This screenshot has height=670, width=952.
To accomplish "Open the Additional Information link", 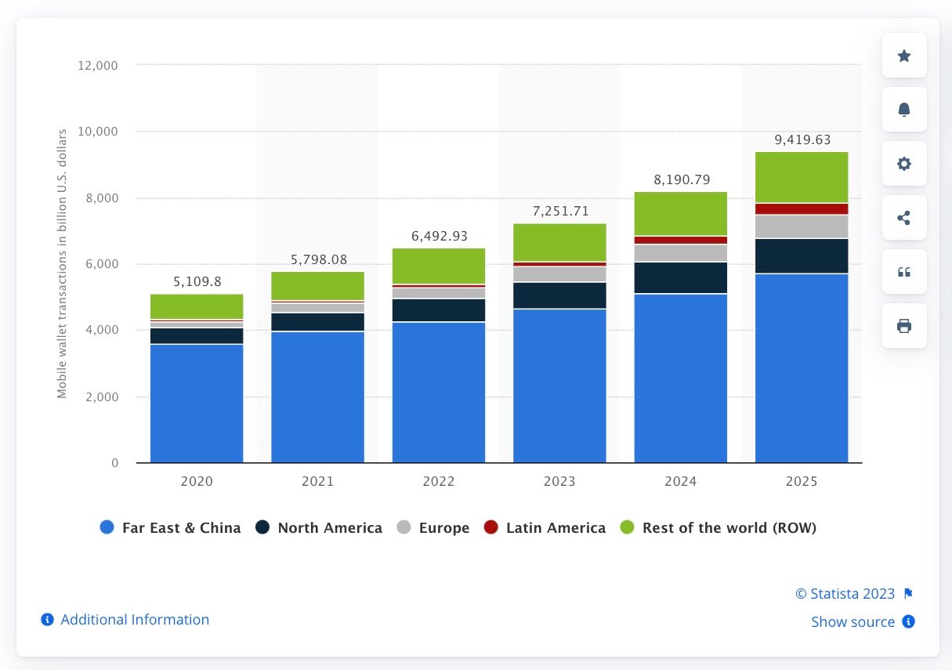I will click(135, 620).
